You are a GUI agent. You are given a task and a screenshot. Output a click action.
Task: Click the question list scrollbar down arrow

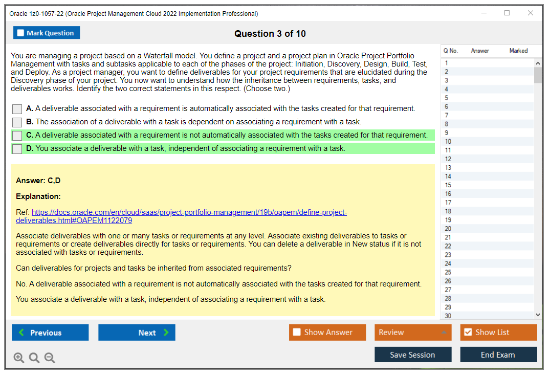click(x=537, y=314)
